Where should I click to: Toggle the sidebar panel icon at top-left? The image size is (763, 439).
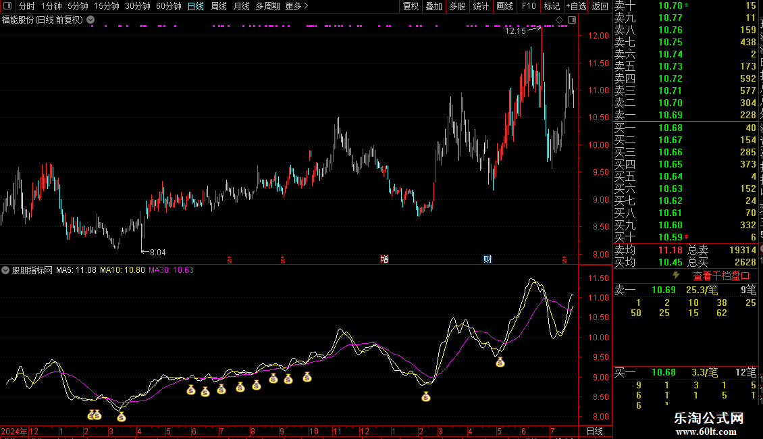tap(7, 6)
